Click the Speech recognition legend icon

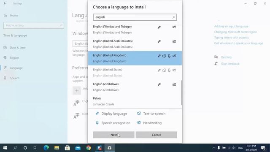(97, 122)
